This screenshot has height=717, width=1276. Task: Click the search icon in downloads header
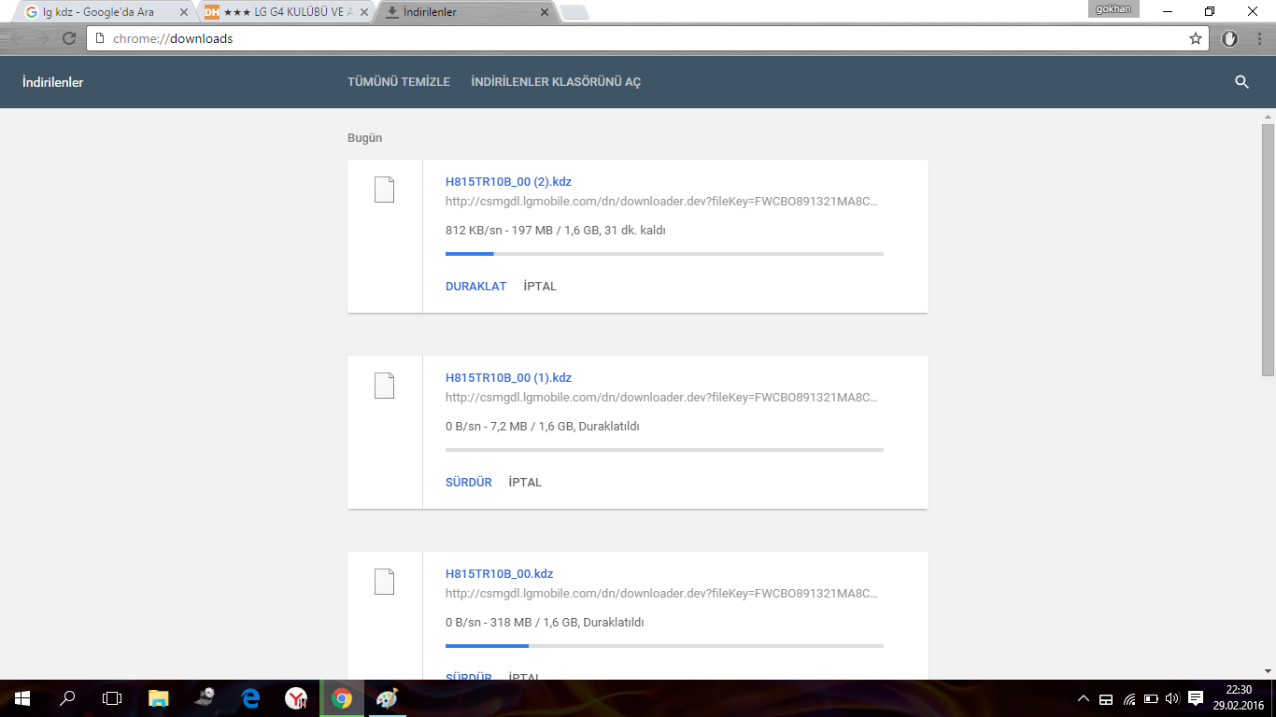(1241, 82)
